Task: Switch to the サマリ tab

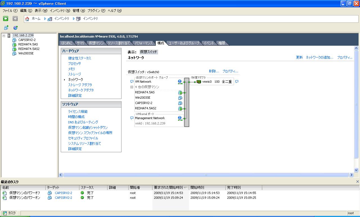Action: [x=80, y=43]
